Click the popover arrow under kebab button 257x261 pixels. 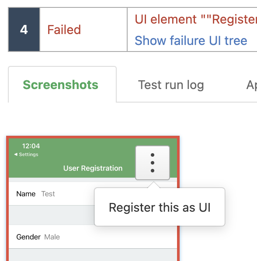[x=153, y=185]
